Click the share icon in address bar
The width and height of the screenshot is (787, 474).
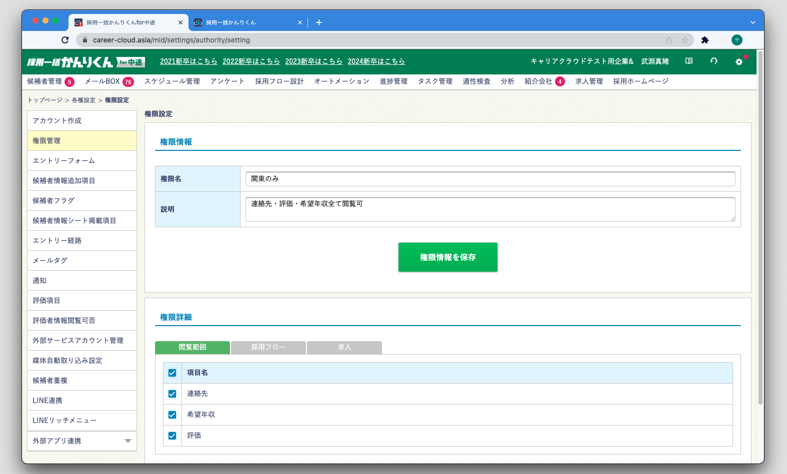pos(669,40)
